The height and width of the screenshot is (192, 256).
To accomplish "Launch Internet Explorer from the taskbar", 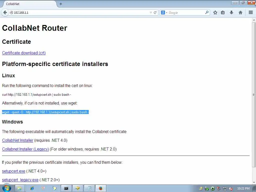I will 32,188.
